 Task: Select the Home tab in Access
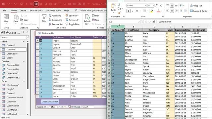[x=14, y=10]
